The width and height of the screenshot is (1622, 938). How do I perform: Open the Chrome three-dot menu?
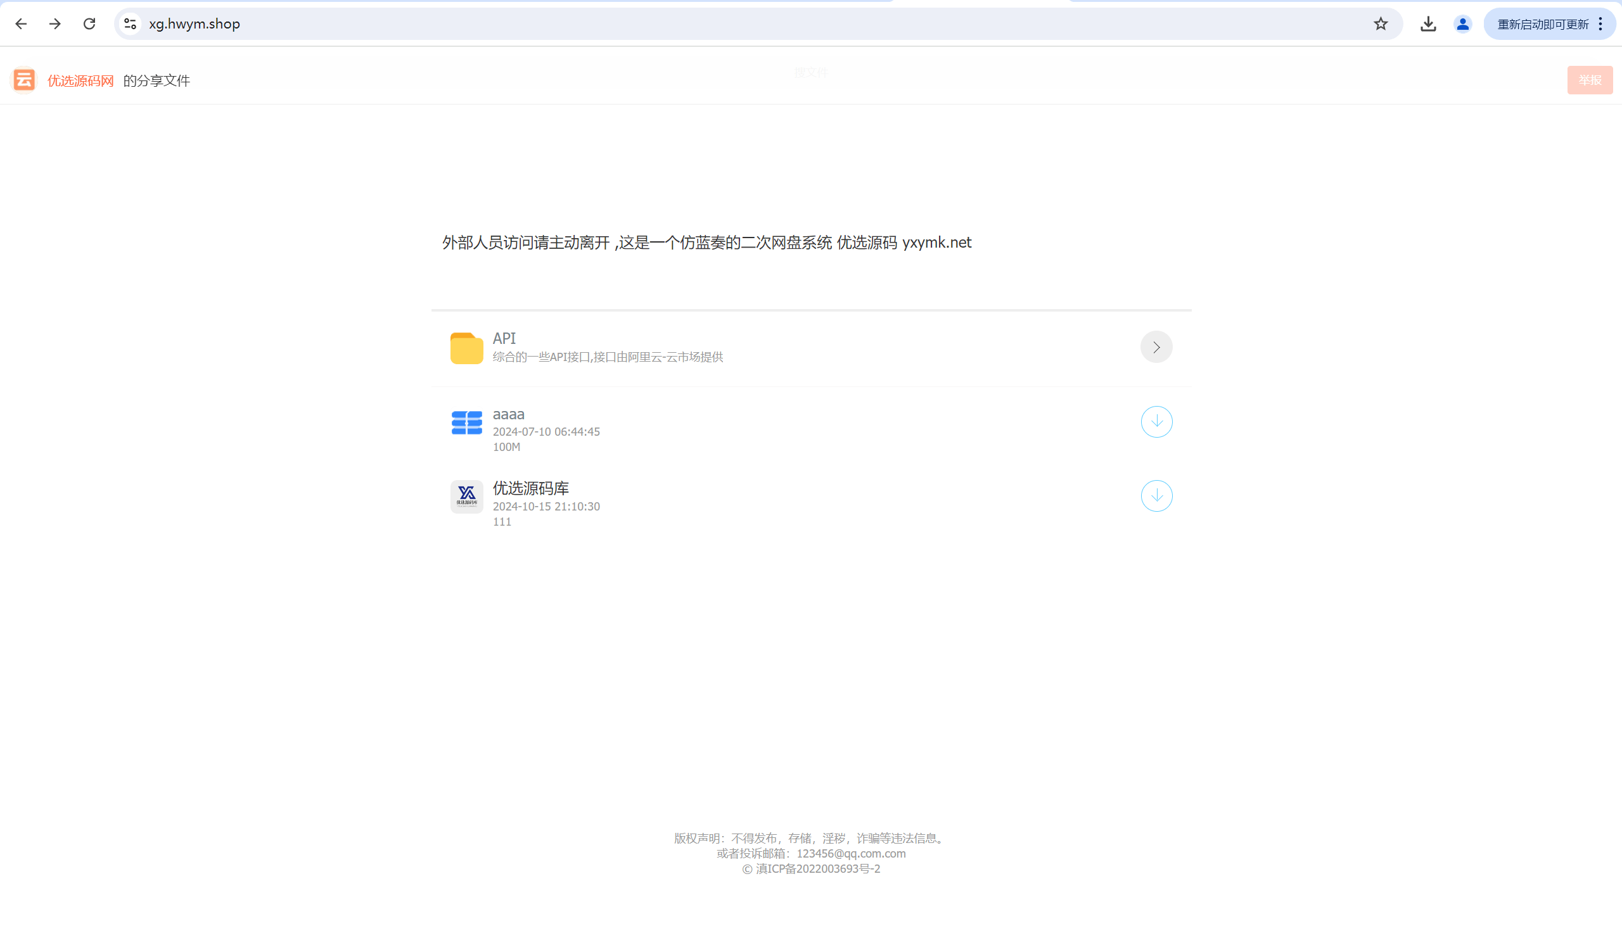(x=1600, y=24)
